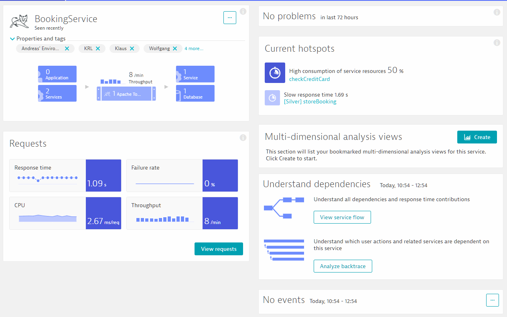Click info icon on BookingService card
The height and width of the screenshot is (317, 507).
pyautogui.click(x=243, y=12)
